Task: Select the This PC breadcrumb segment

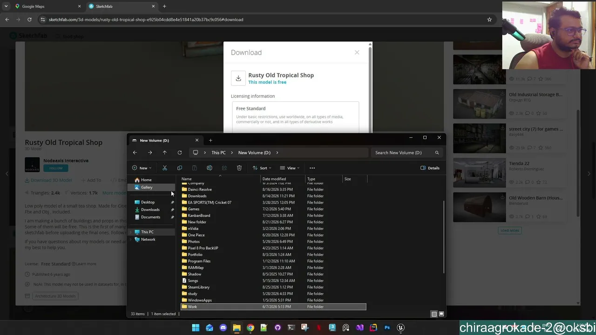Action: coord(218,153)
